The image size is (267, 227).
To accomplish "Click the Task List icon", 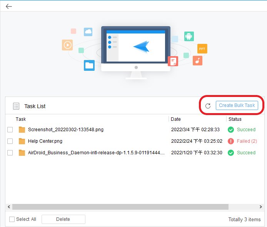I will click(16, 106).
